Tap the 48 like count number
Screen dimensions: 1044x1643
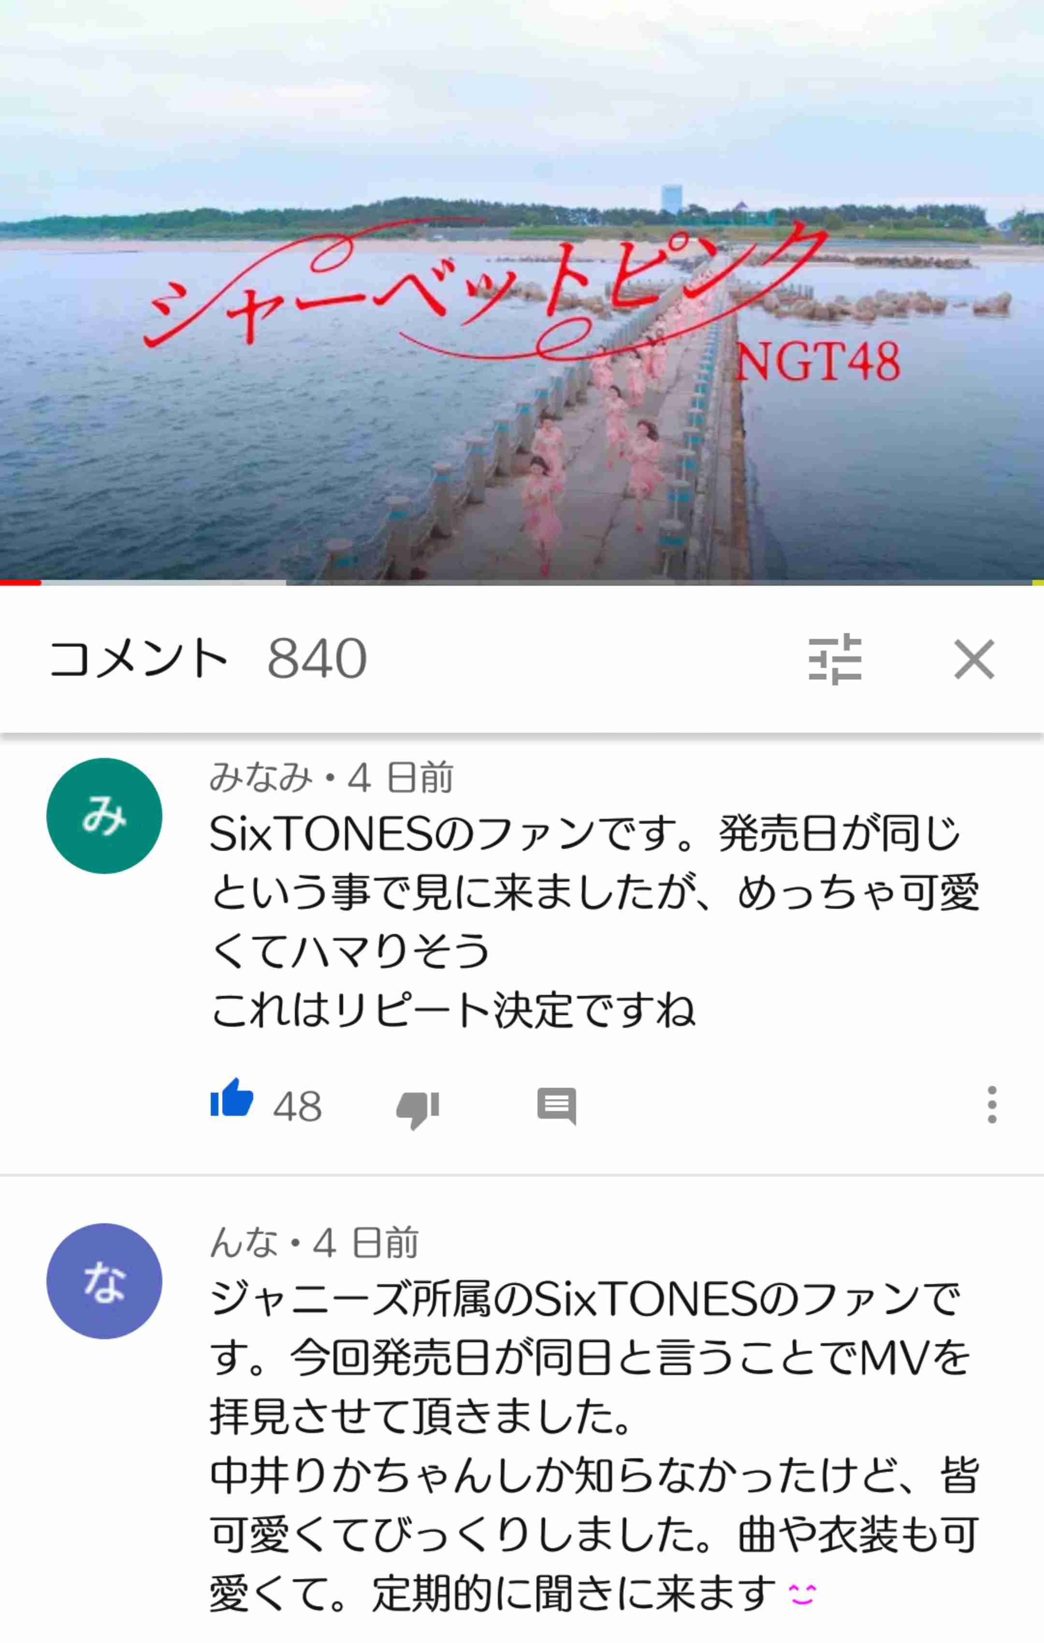pyautogui.click(x=297, y=1106)
